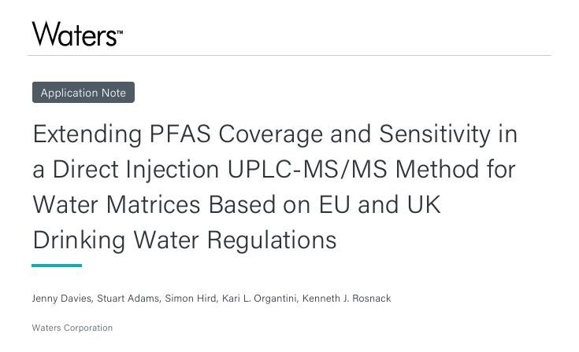Select the Application Note badge

pos(84,93)
